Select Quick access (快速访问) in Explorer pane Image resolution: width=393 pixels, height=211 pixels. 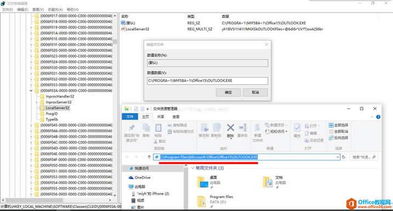pyautogui.click(x=141, y=168)
